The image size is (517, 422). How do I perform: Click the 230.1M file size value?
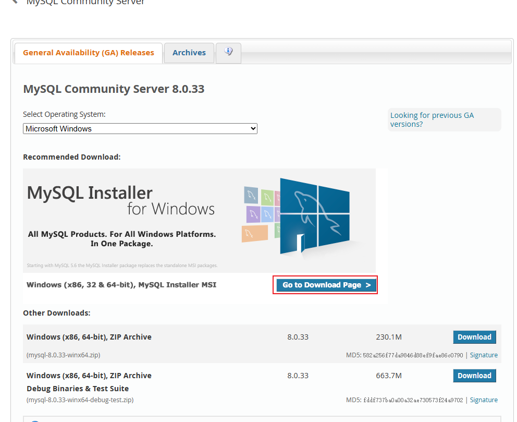click(389, 337)
